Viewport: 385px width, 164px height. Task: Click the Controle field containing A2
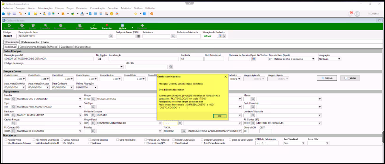tap(191, 59)
